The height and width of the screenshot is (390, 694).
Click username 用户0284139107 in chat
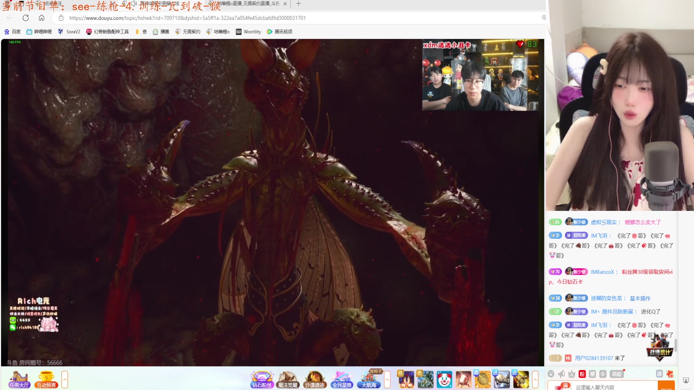coord(594,358)
